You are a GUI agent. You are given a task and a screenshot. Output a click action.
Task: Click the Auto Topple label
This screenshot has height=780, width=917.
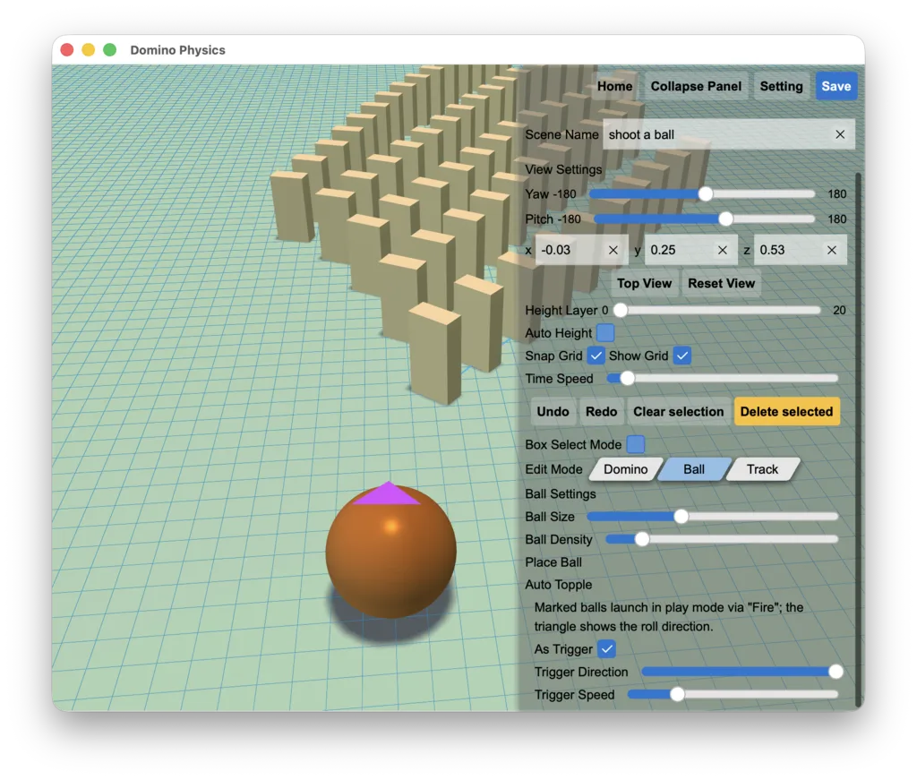click(558, 585)
